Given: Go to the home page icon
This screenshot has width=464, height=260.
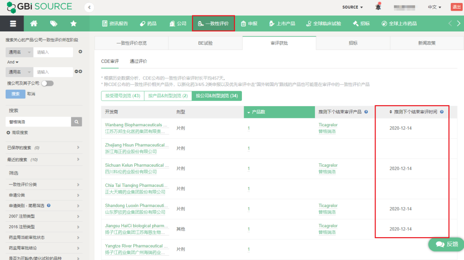Looking at the screenshot, I should coord(34,23).
